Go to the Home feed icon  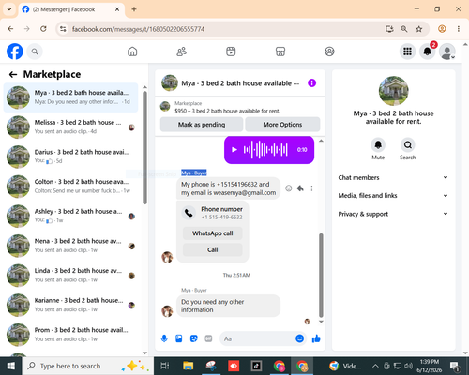tap(132, 52)
